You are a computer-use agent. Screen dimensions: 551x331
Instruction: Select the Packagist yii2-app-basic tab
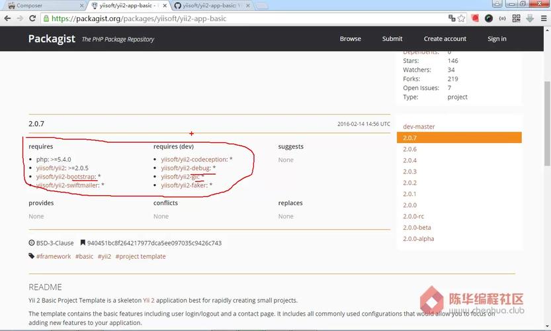click(128, 6)
